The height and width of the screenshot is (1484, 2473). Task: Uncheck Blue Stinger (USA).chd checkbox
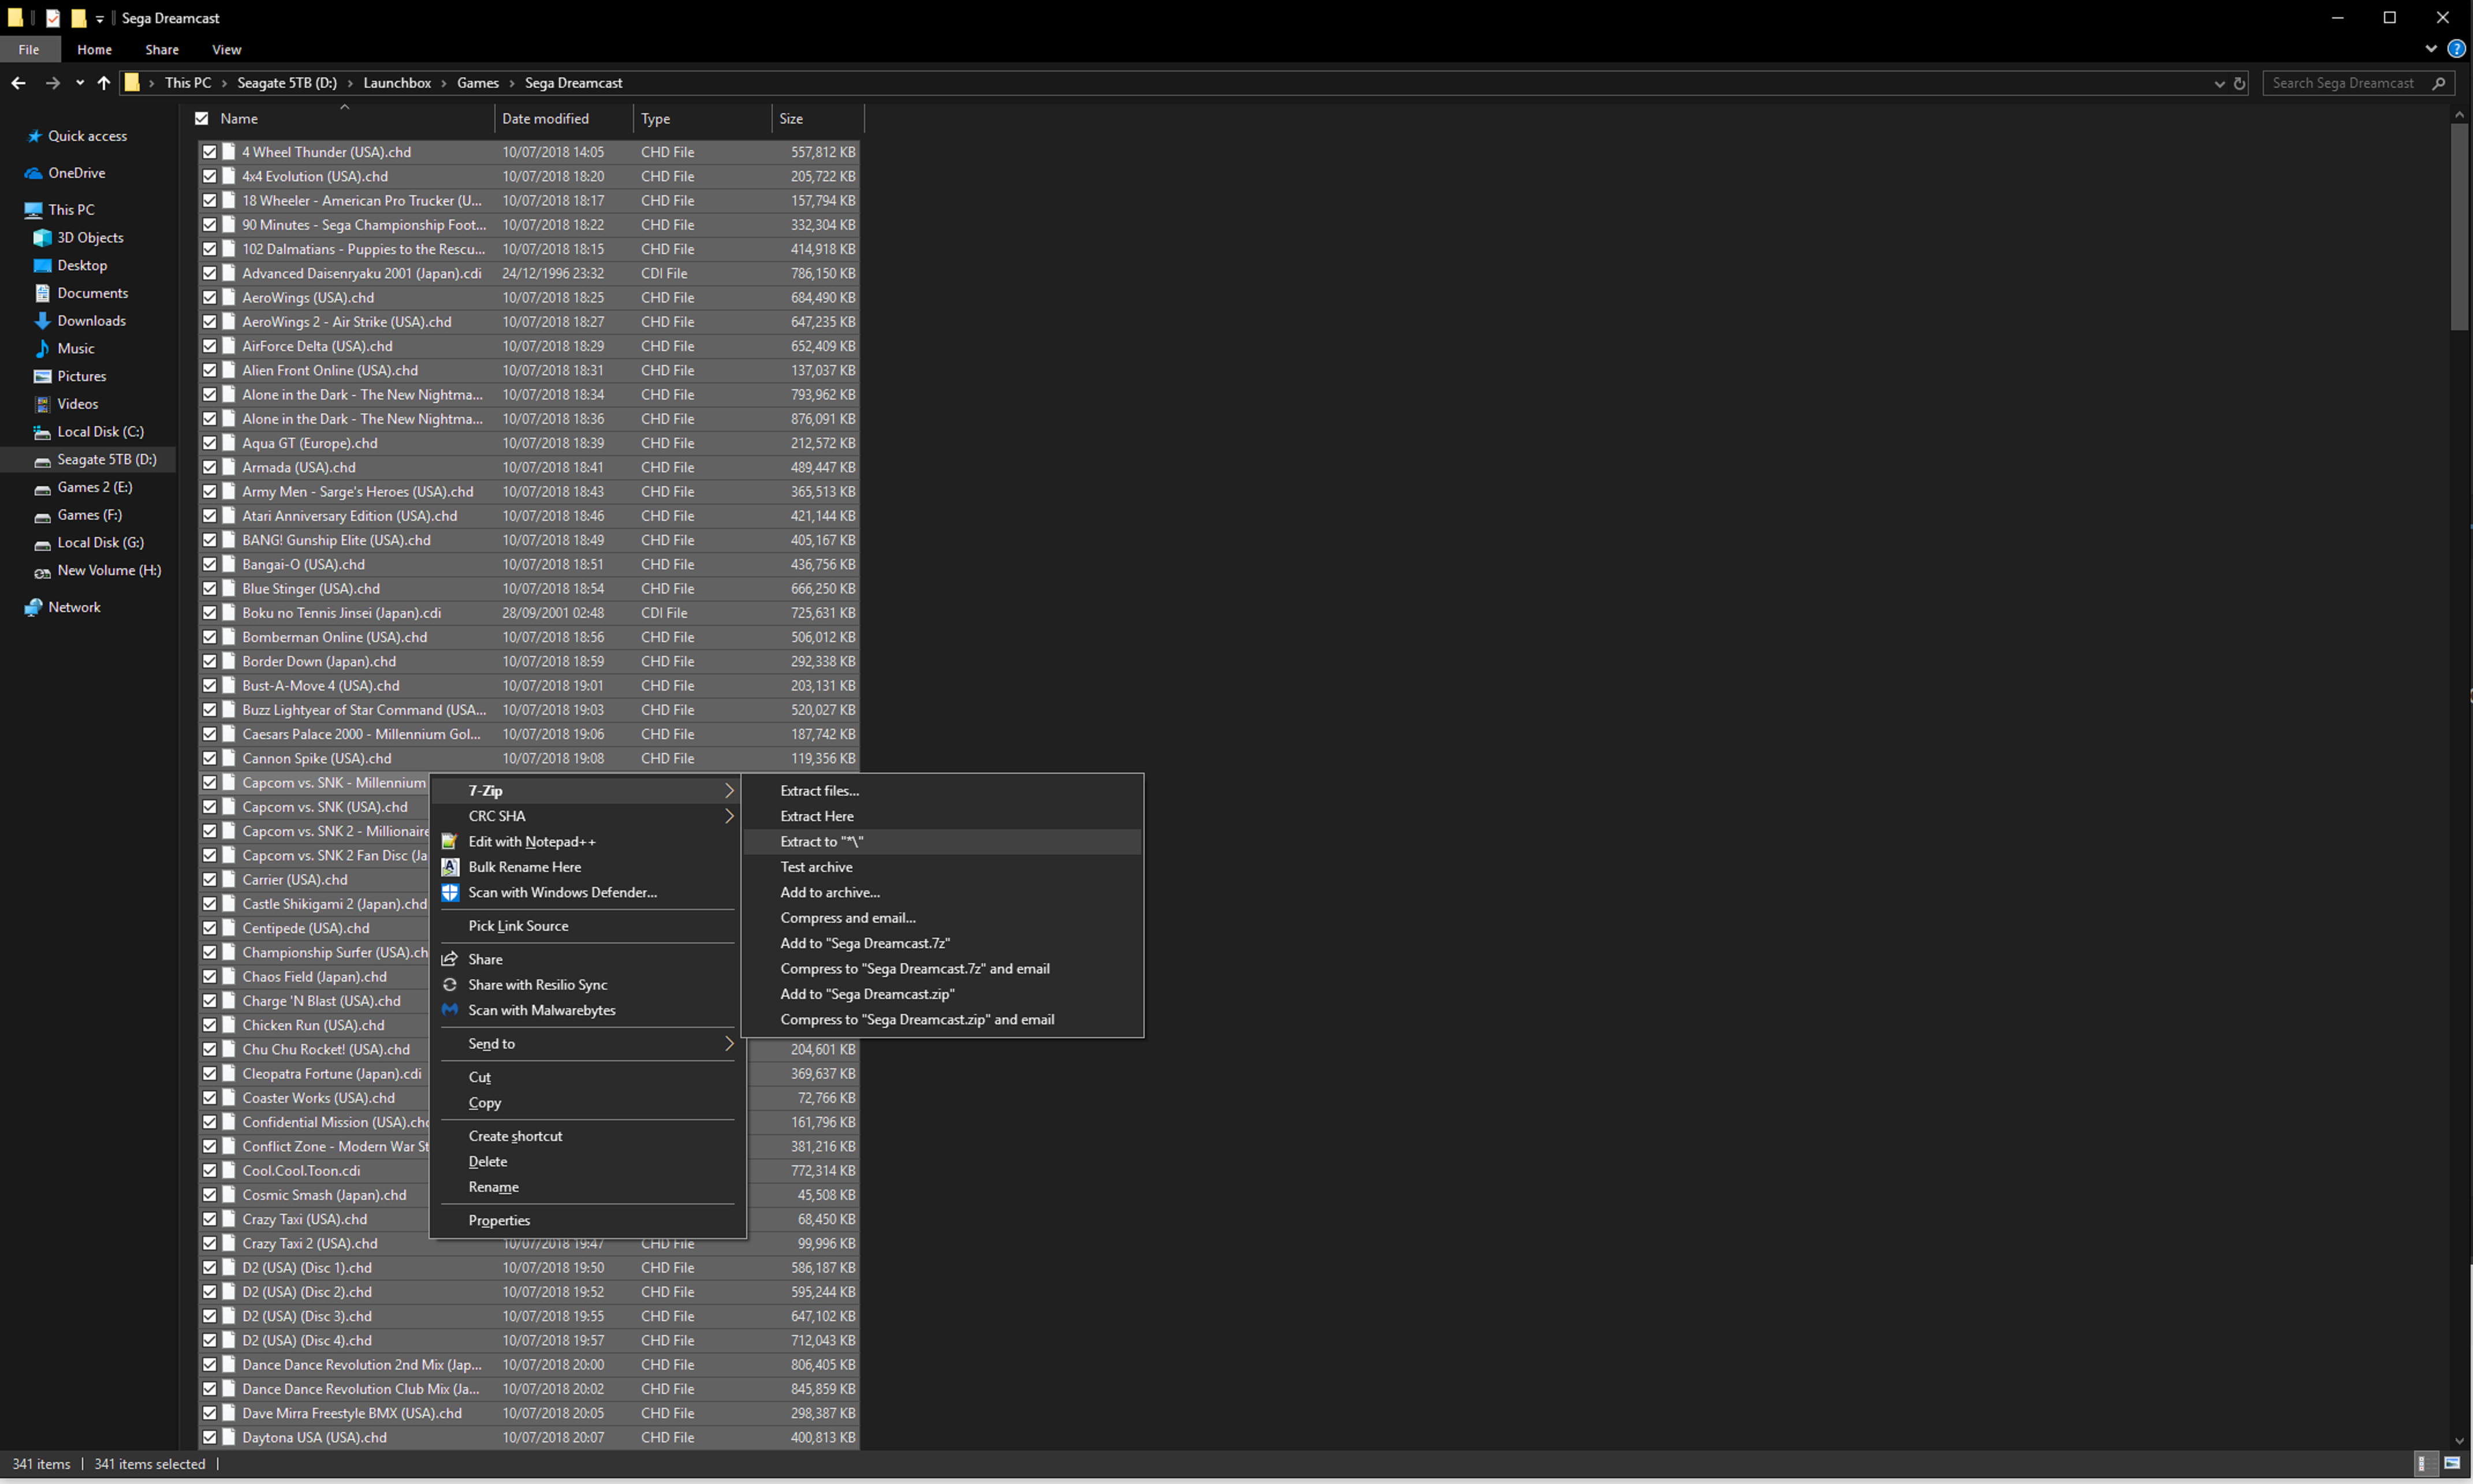click(x=209, y=588)
